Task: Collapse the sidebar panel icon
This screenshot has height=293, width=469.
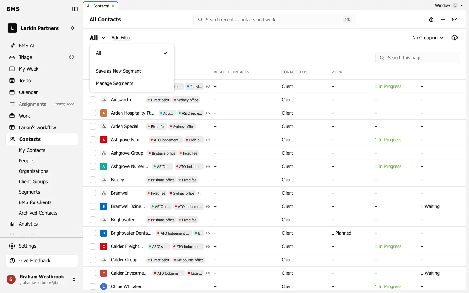Action: 75,9
